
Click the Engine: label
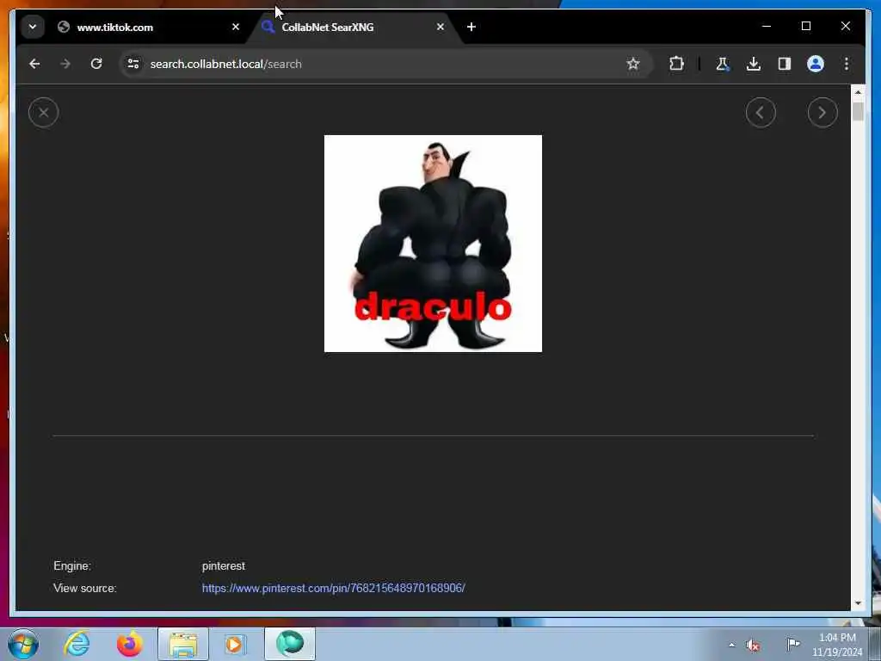tap(72, 566)
